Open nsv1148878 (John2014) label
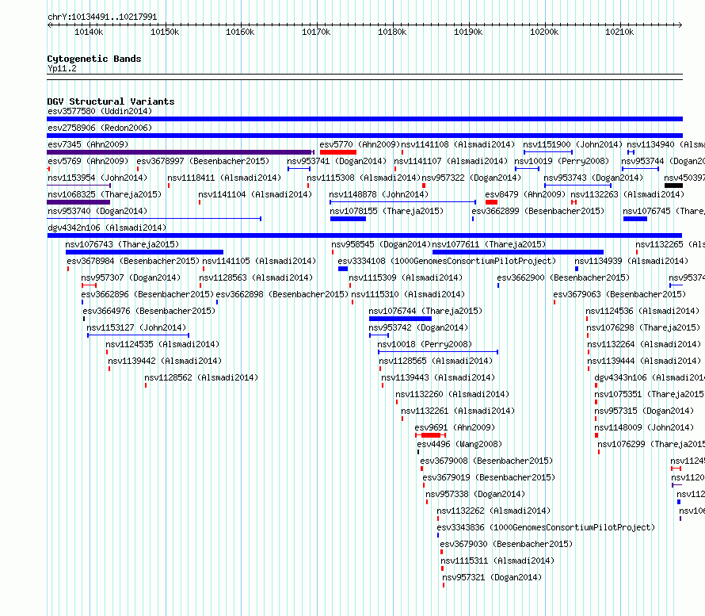 [x=379, y=194]
